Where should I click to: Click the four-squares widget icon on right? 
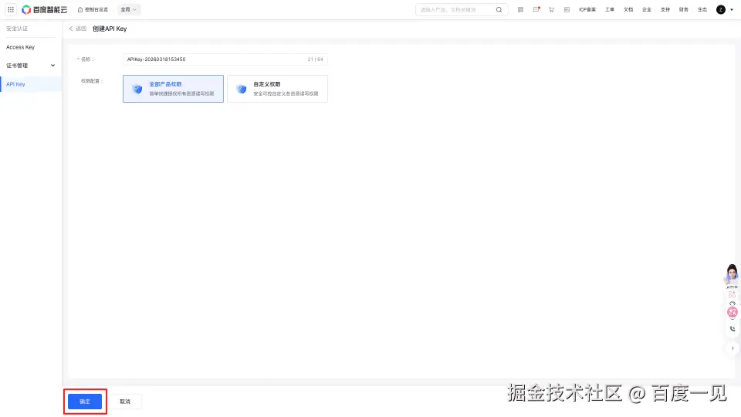click(x=732, y=294)
